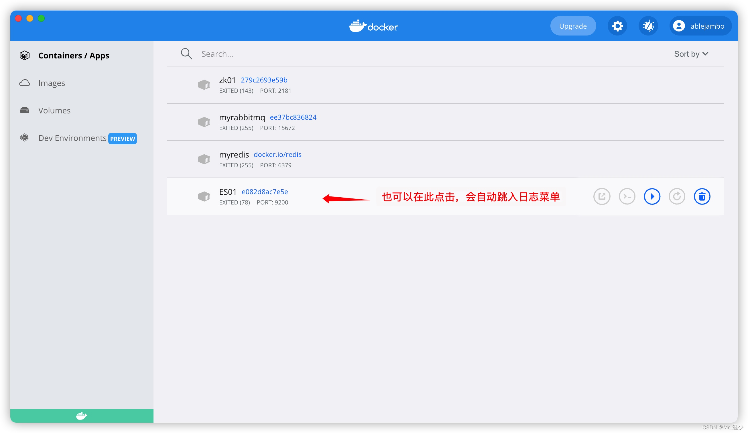Open ES01 in browser
Image resolution: width=748 pixels, height=433 pixels.
point(601,196)
